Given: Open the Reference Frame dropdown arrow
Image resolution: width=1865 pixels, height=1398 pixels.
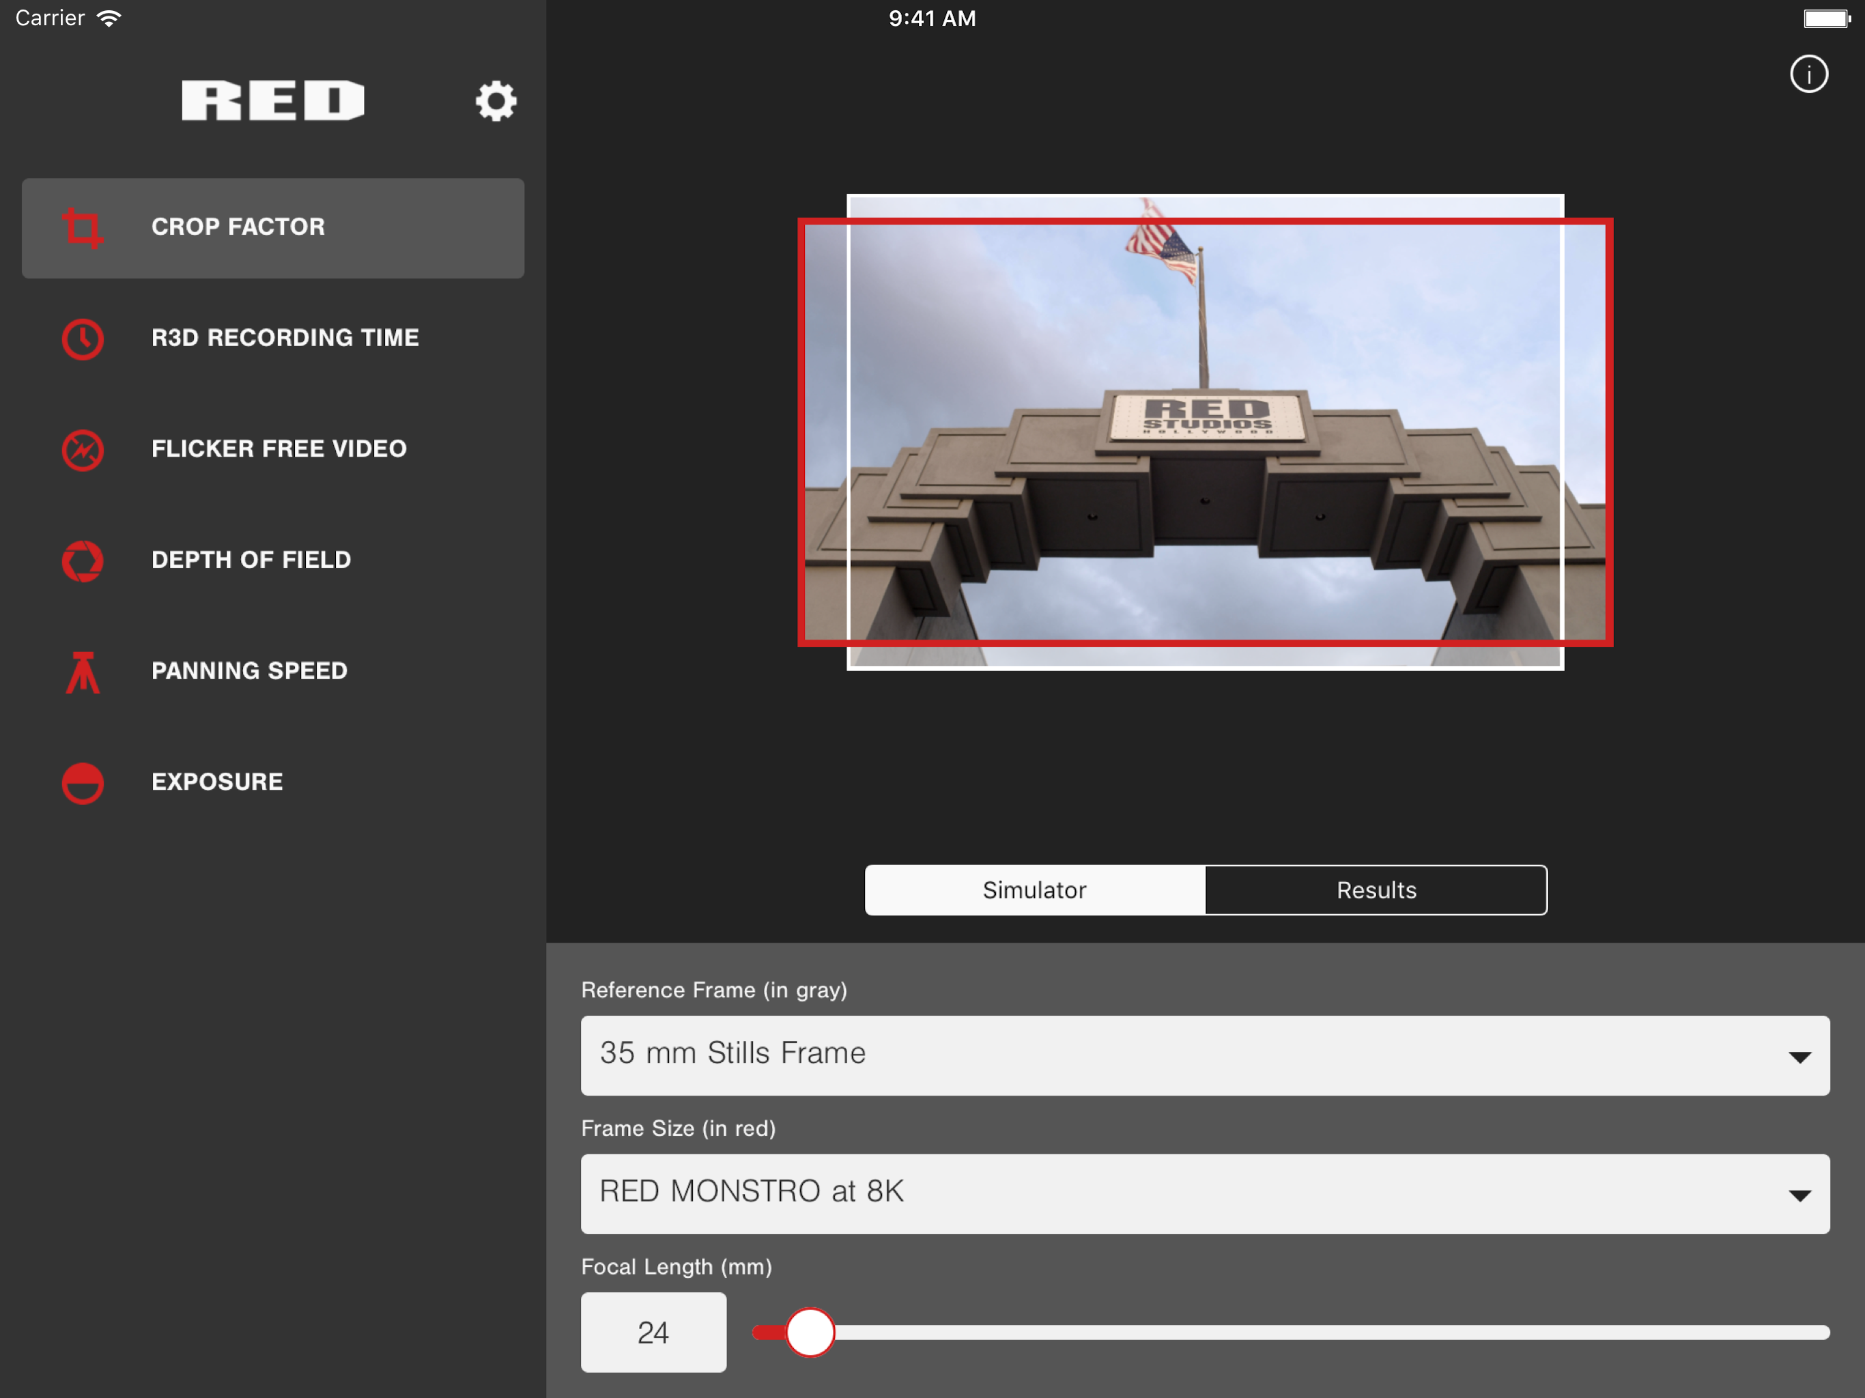Looking at the screenshot, I should pyautogui.click(x=1799, y=1057).
